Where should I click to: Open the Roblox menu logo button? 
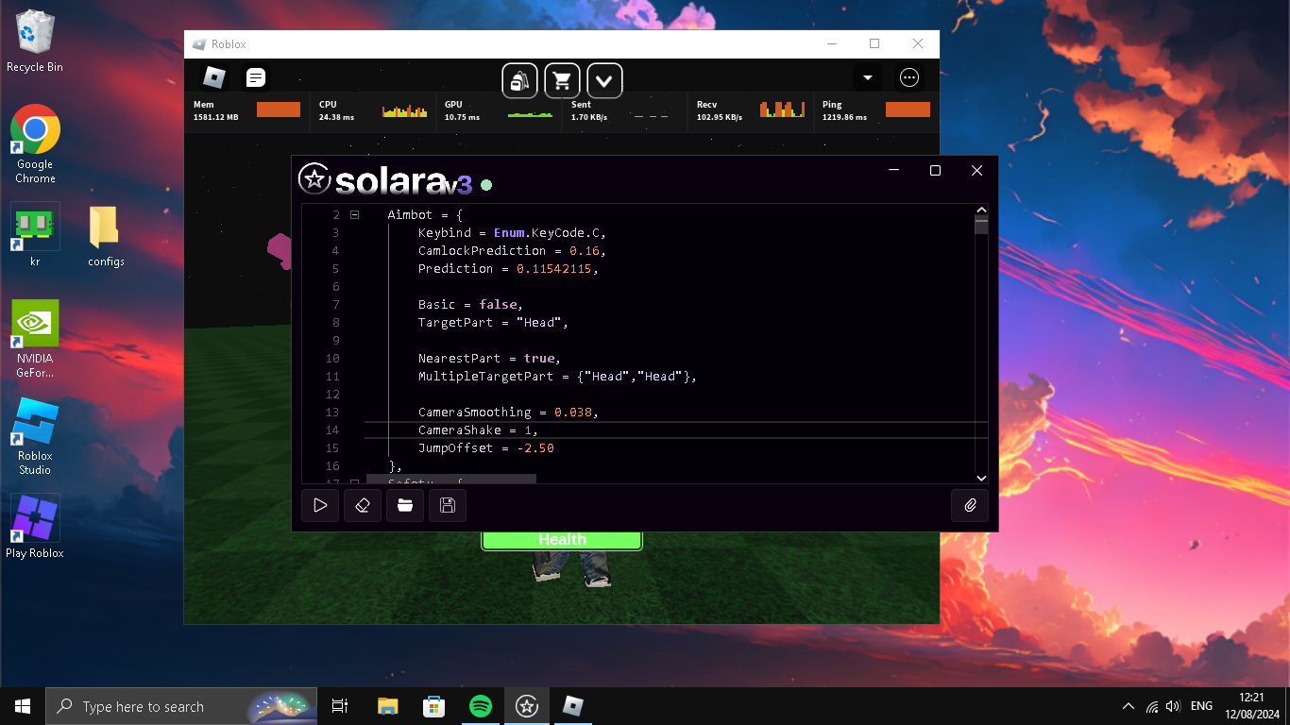(214, 78)
